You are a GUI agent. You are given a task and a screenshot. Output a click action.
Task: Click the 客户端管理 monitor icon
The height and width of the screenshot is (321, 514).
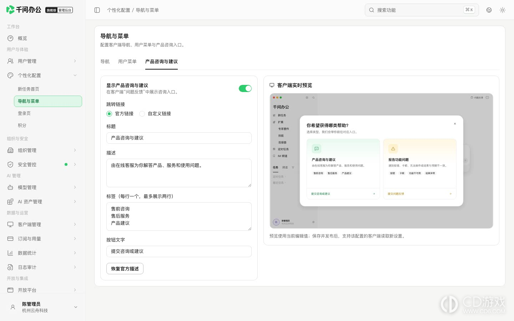pos(10,224)
